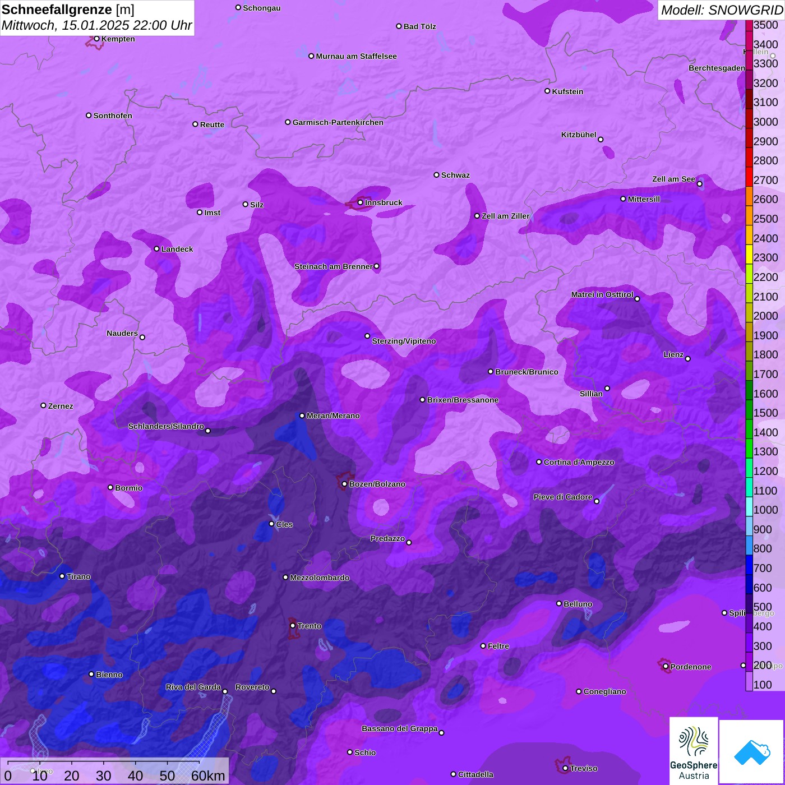Click the Brixen/Bressanone label
785x785 pixels.
pyautogui.click(x=463, y=400)
